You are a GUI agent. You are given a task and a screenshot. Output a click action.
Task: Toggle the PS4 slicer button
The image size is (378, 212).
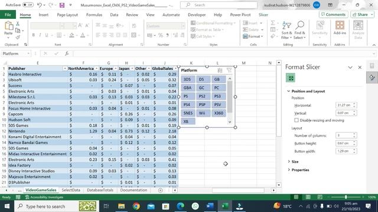click(x=188, y=105)
